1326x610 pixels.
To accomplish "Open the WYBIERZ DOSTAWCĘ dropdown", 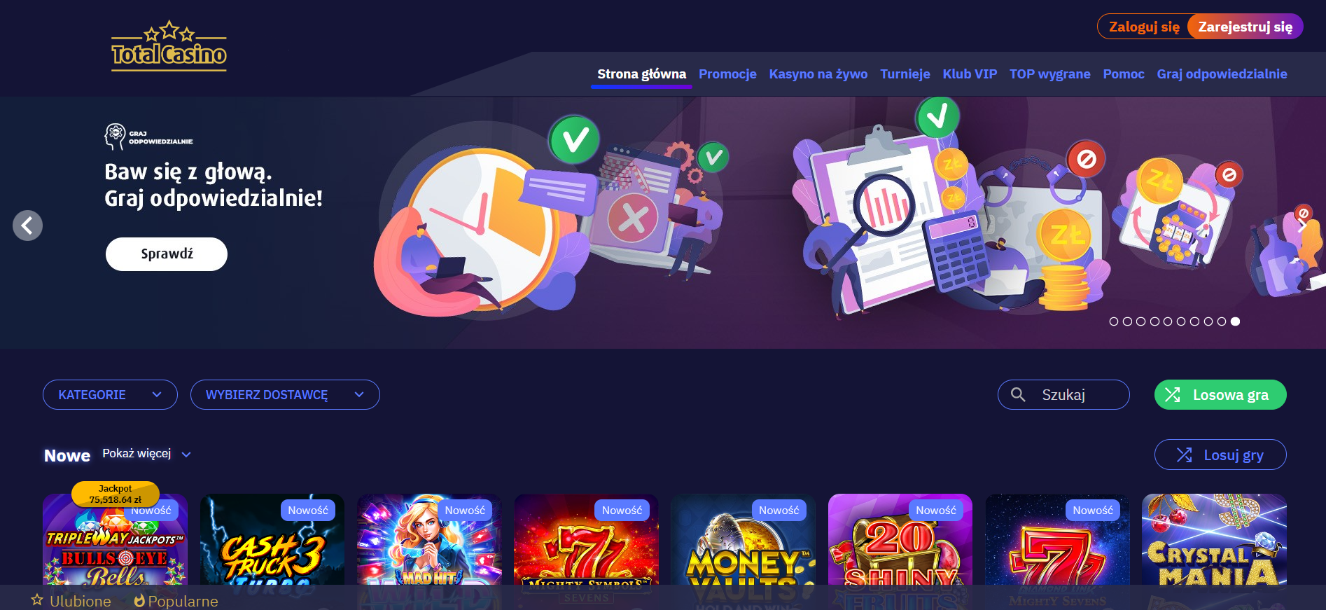I will click(x=285, y=395).
